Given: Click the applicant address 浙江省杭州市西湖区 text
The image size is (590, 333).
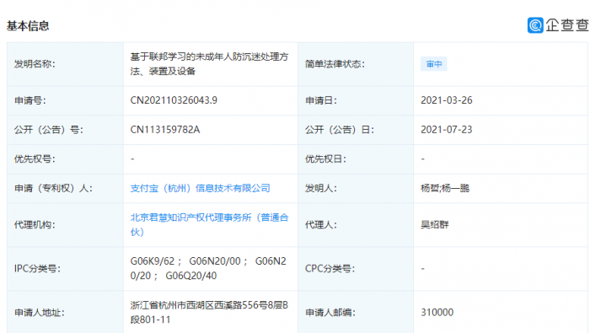Looking at the screenshot, I should pos(172,305).
